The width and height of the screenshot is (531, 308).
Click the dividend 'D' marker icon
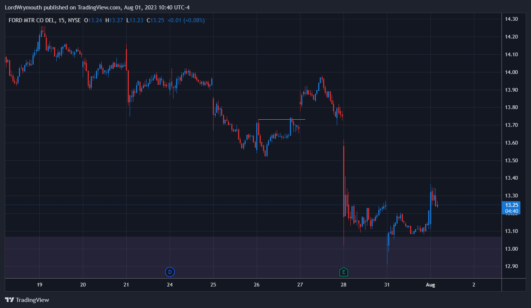click(170, 272)
